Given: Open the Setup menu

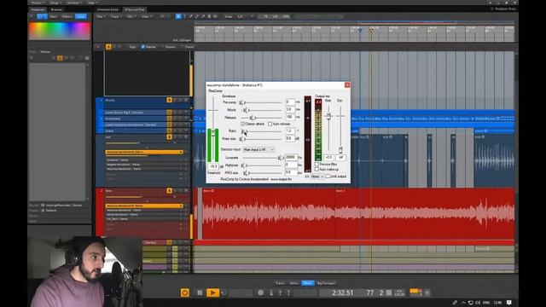Looking at the screenshot, I should [55, 3].
